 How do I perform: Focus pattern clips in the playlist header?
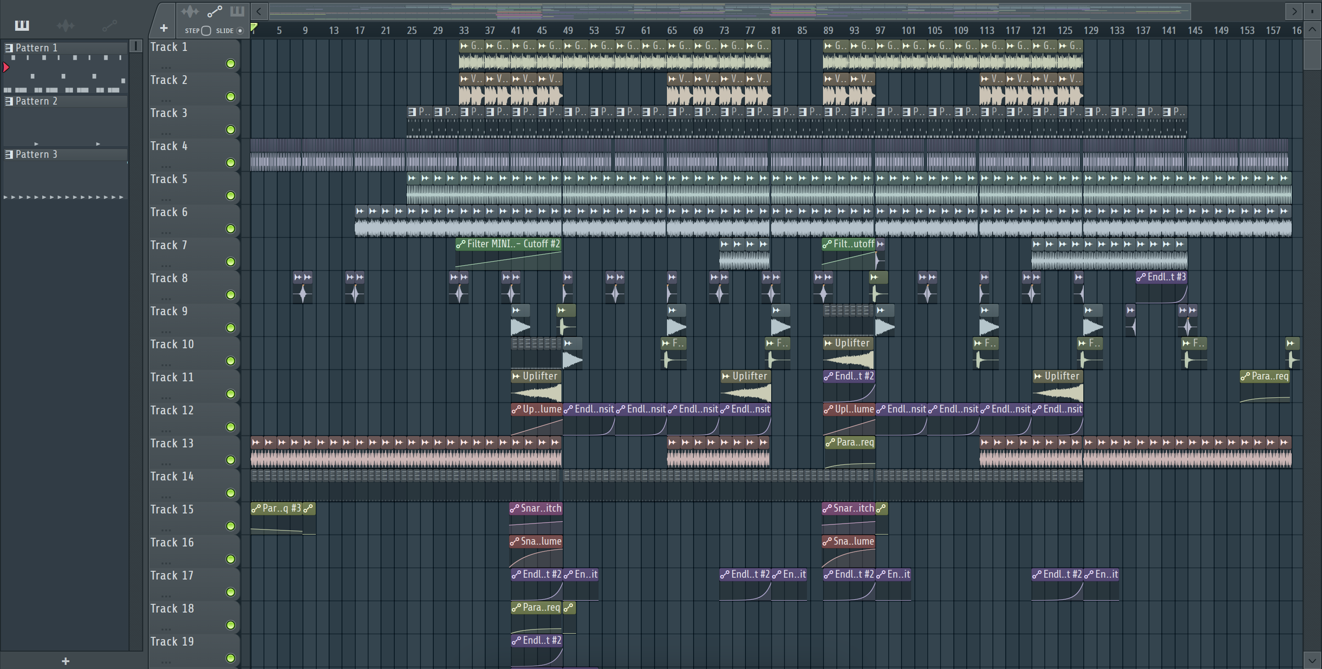tap(236, 11)
